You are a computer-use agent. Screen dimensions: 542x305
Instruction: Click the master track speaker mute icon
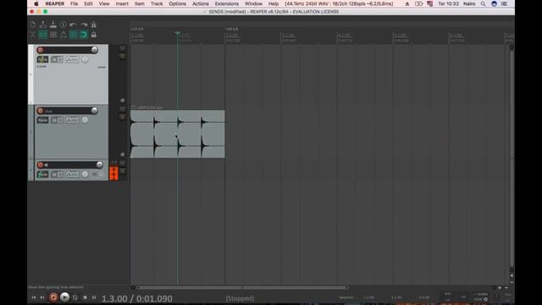pos(46,165)
